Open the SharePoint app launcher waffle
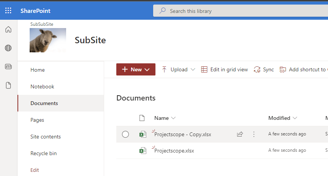This screenshot has width=328, height=176. coord(8,11)
